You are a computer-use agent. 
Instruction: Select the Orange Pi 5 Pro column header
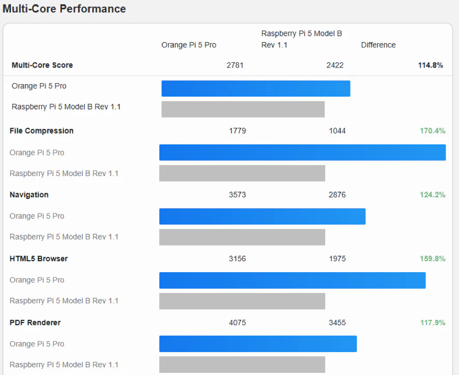189,45
